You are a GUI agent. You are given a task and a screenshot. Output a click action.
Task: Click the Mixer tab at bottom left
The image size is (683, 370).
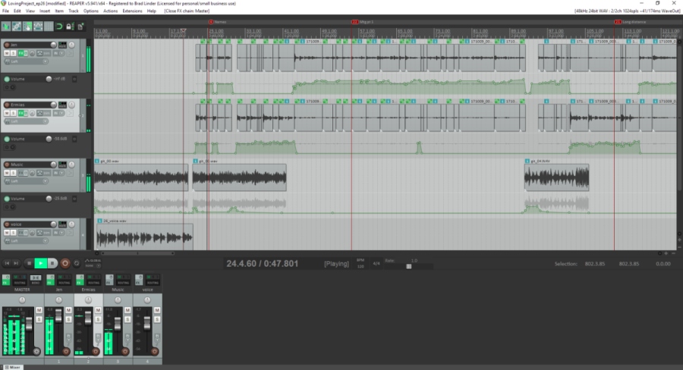coord(14,366)
